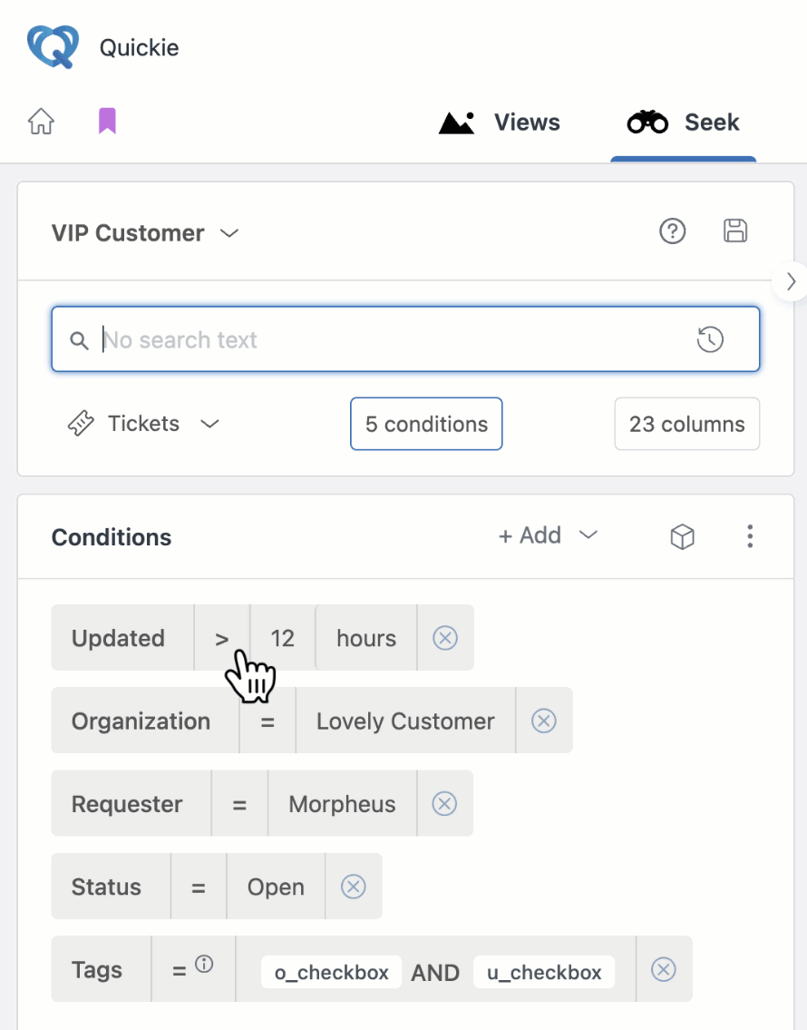Image resolution: width=807 pixels, height=1030 pixels.
Task: Open the Tickets type dropdown
Action: point(143,424)
